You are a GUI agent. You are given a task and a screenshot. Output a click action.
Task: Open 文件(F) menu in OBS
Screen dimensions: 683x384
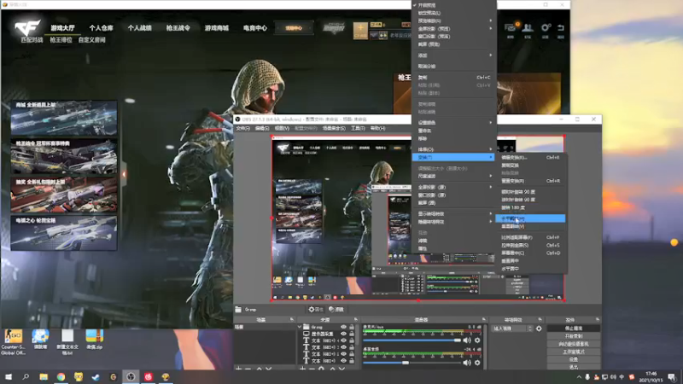pyautogui.click(x=242, y=129)
